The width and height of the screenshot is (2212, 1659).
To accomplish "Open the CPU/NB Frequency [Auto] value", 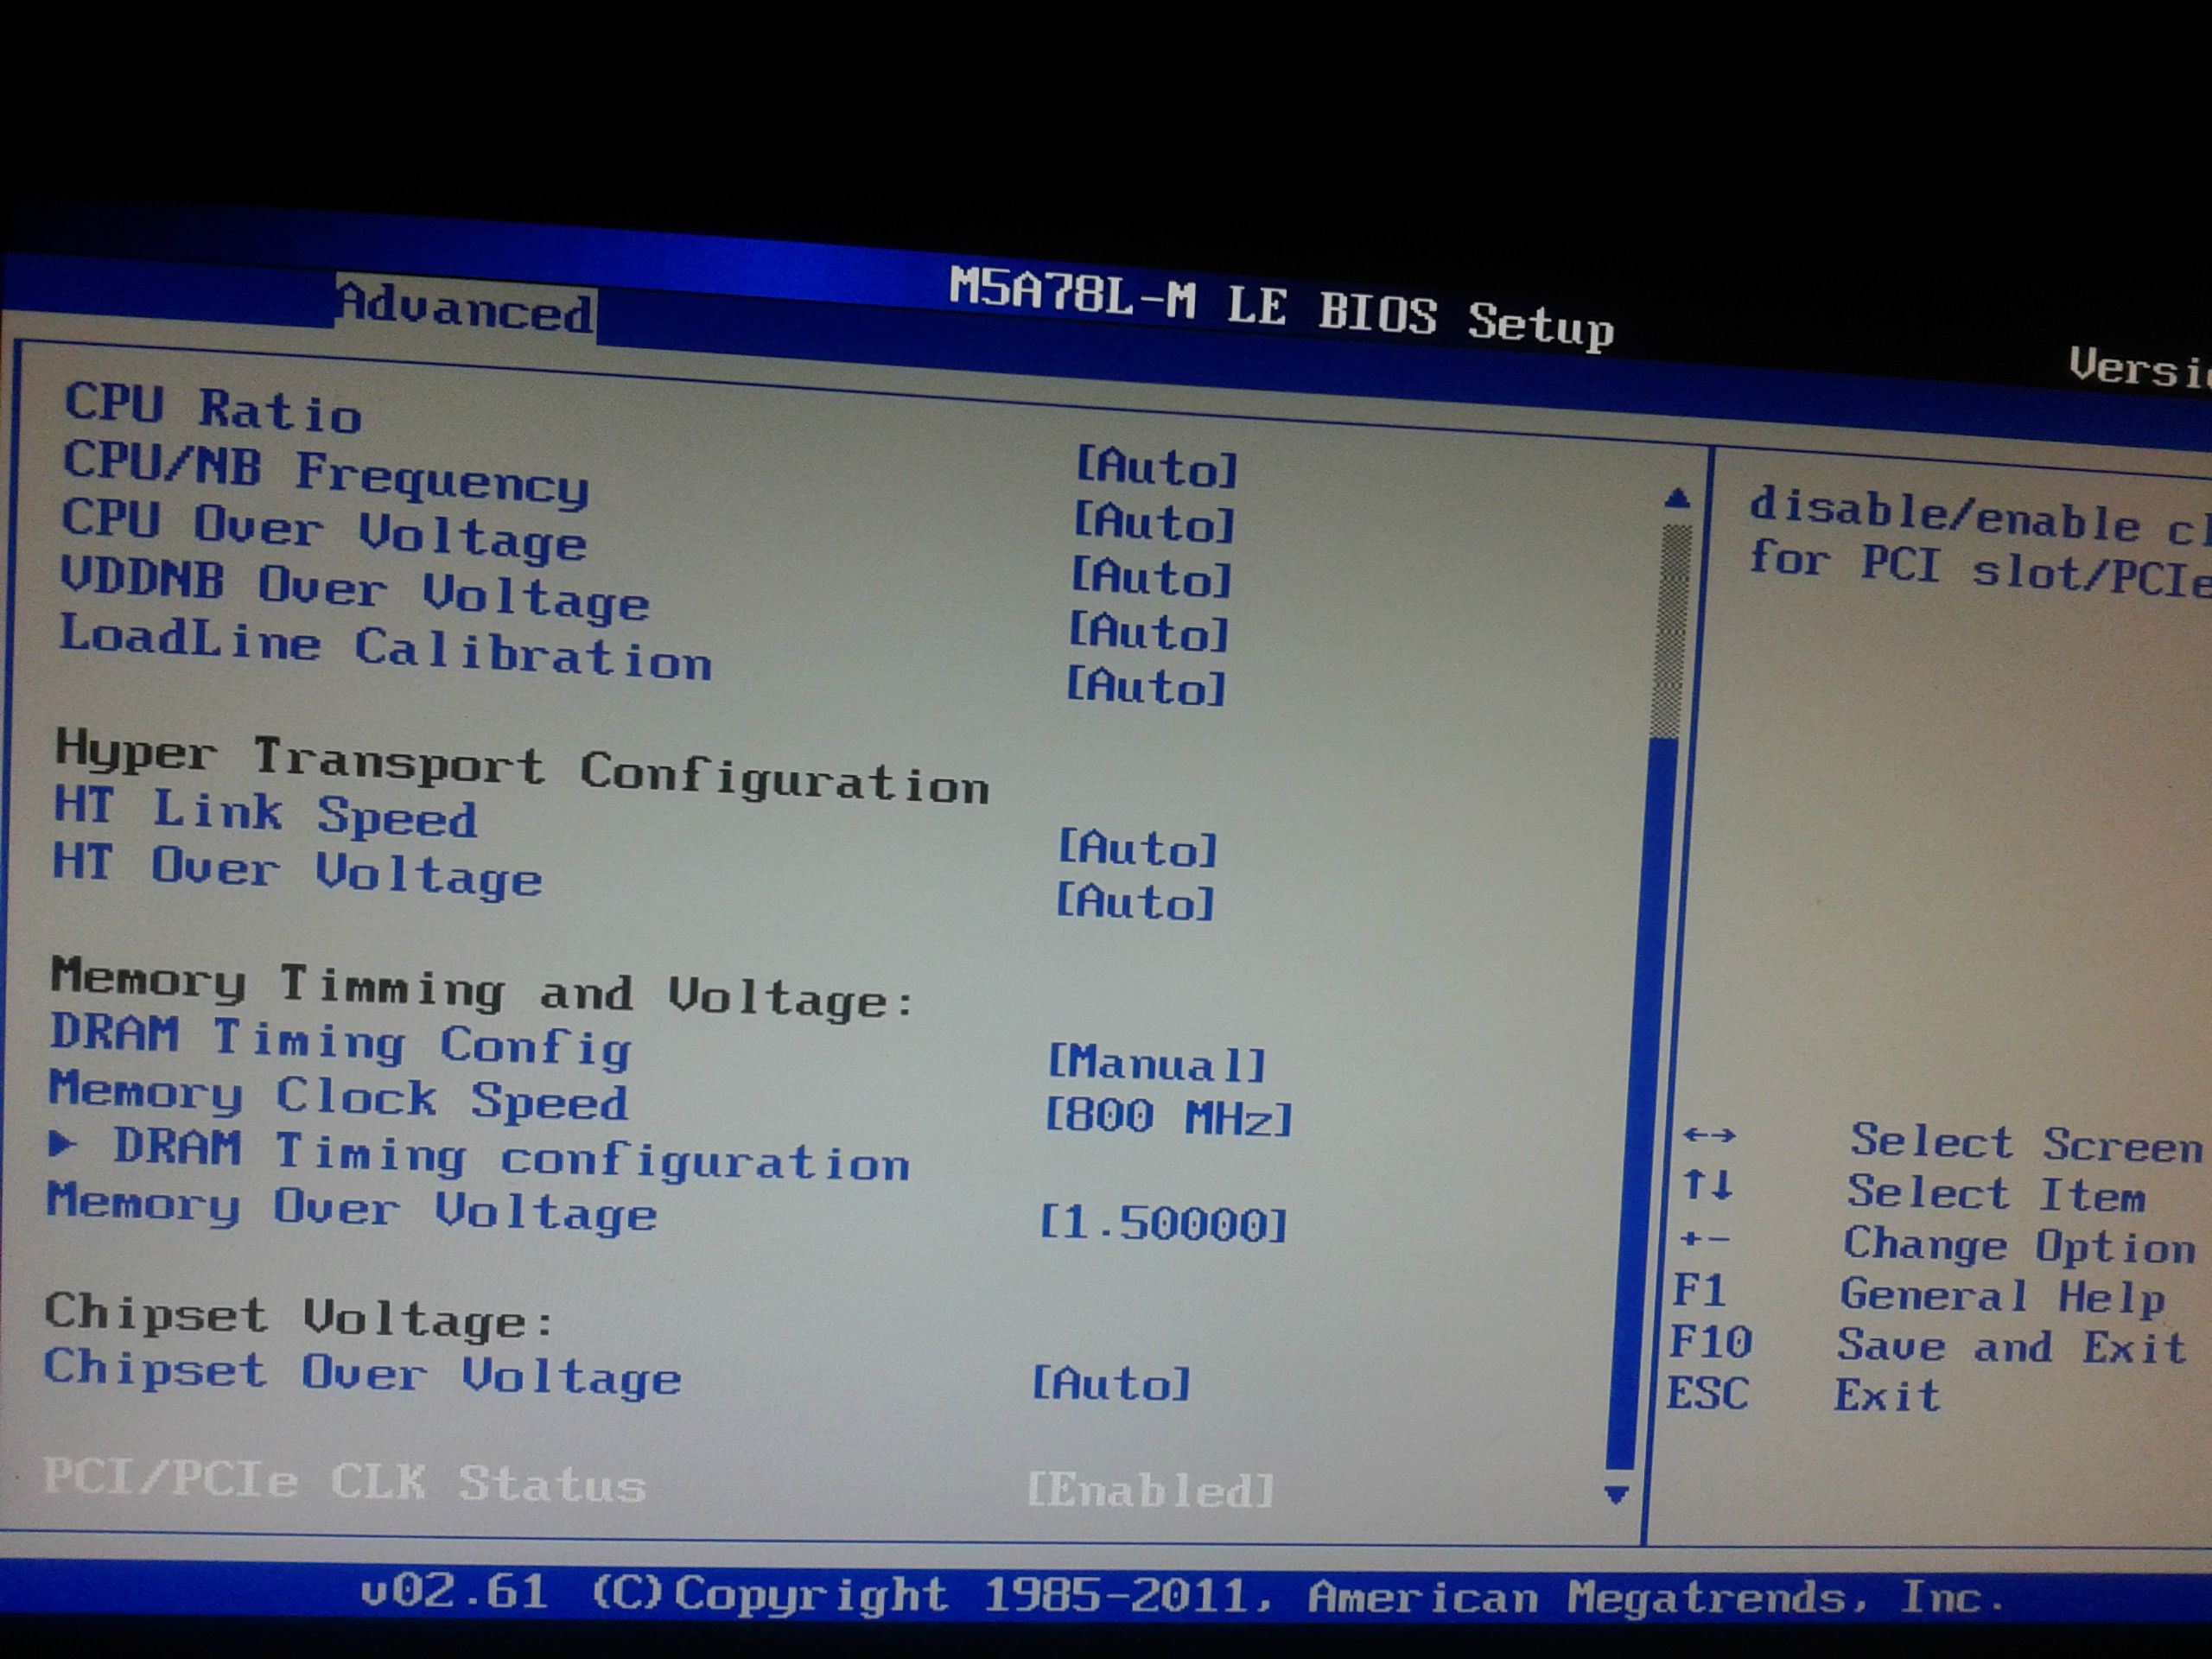I will coord(1154,522).
